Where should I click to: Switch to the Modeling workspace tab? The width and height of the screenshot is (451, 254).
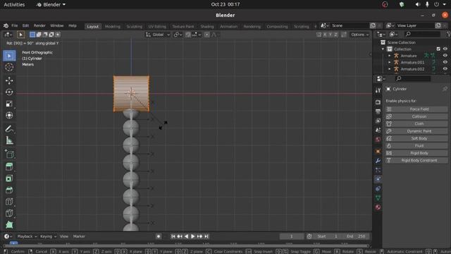(x=113, y=27)
